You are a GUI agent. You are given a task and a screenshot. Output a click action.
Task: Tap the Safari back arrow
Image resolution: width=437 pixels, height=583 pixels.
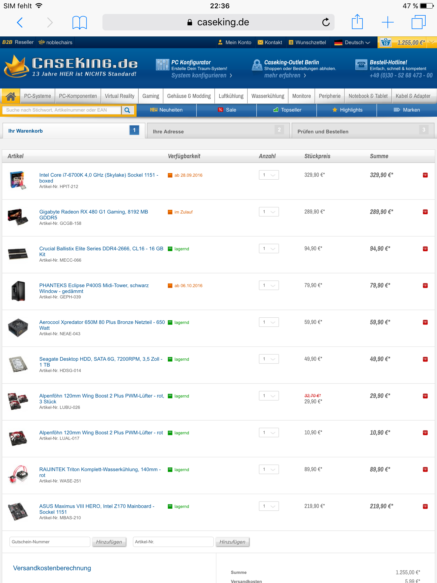pyautogui.click(x=20, y=22)
